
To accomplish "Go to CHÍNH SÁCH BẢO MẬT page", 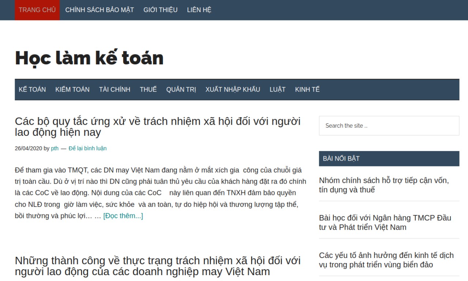I will pos(99,10).
